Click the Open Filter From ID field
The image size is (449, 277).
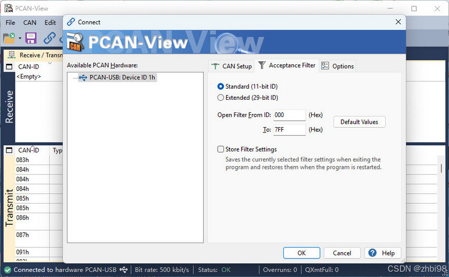[289, 115]
